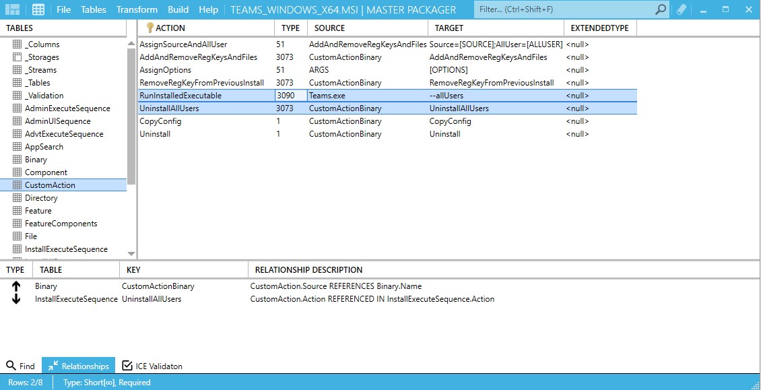Click down arrow icon in InstallExecuteSequence row

pyautogui.click(x=16, y=299)
